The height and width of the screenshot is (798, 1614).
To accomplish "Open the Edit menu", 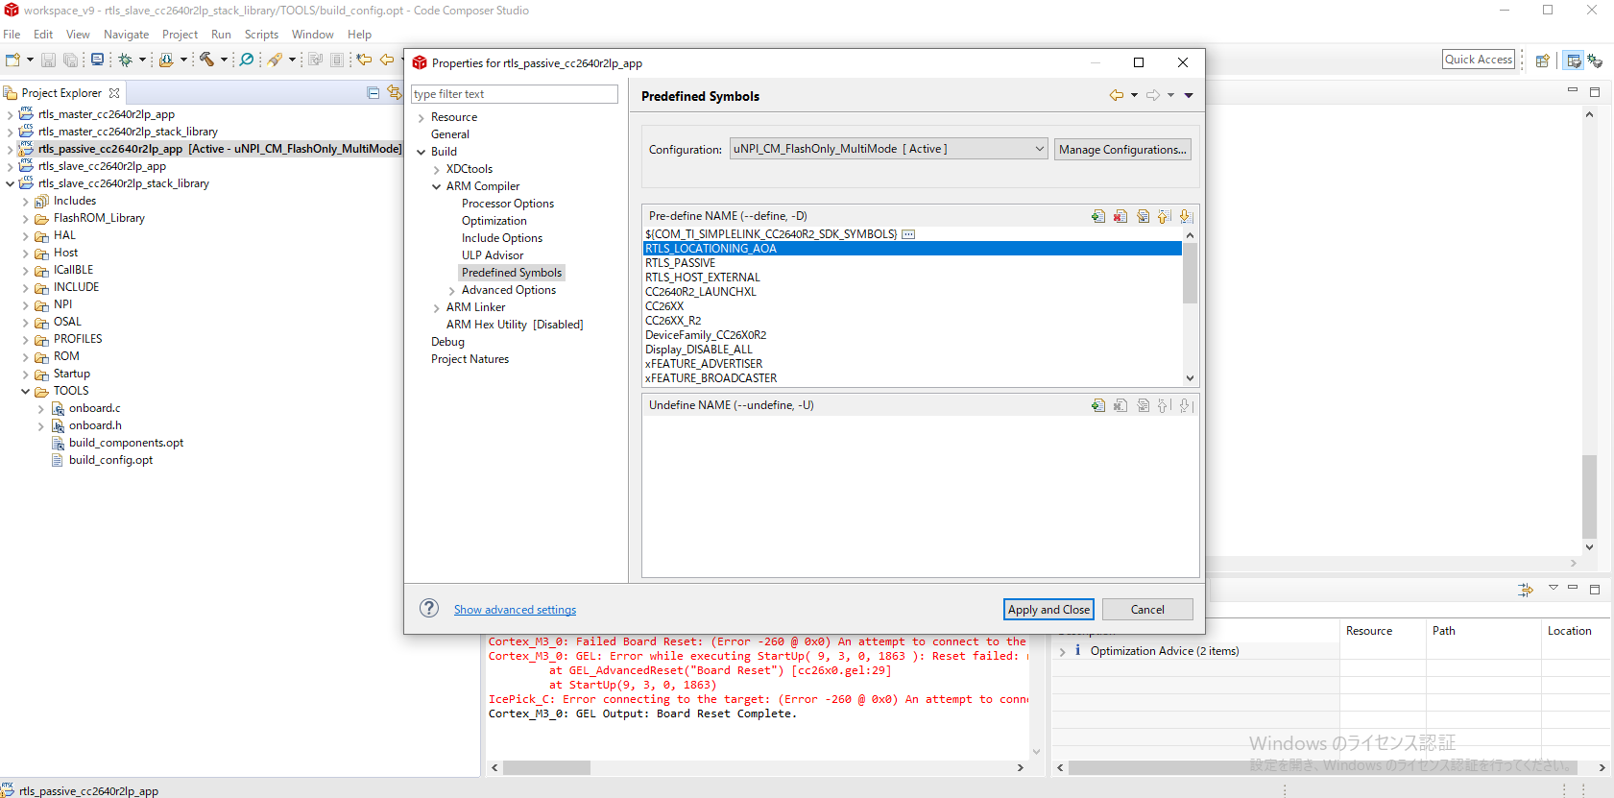I will (x=43, y=35).
